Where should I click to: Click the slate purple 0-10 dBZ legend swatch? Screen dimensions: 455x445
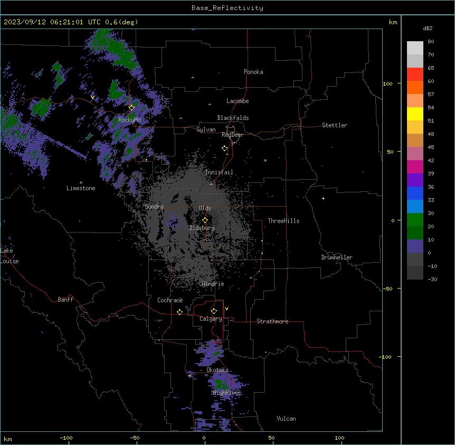tap(415, 246)
